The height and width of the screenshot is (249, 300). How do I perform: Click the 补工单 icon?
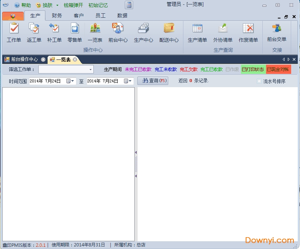54,31
